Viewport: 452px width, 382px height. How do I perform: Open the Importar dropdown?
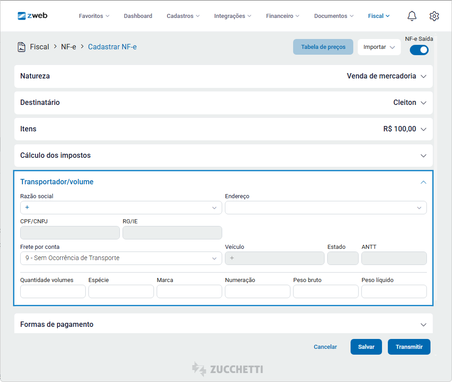click(x=379, y=47)
